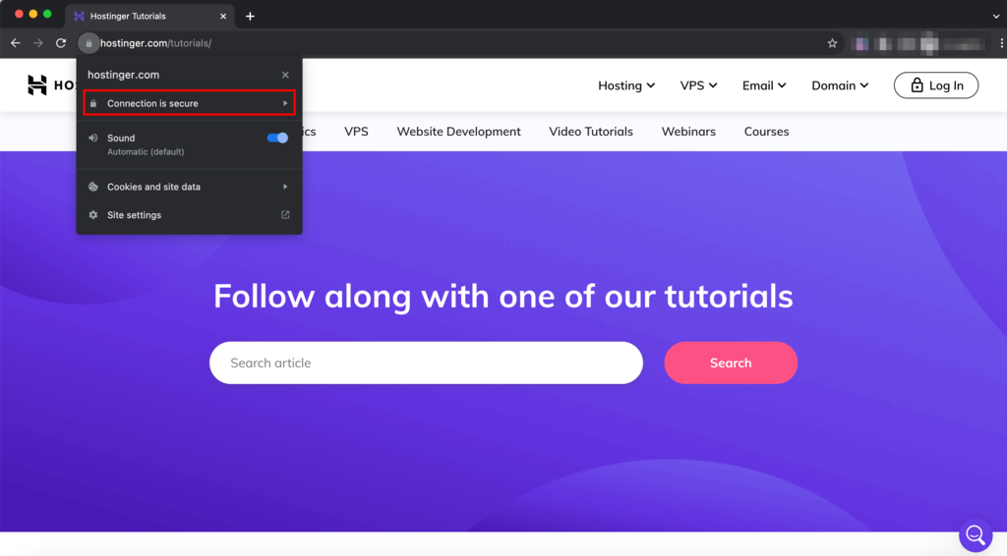
Task: Click the padlock site info icon
Action: click(89, 43)
